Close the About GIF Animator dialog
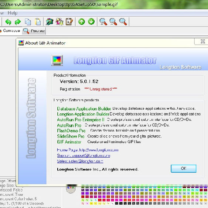 tap(202, 41)
